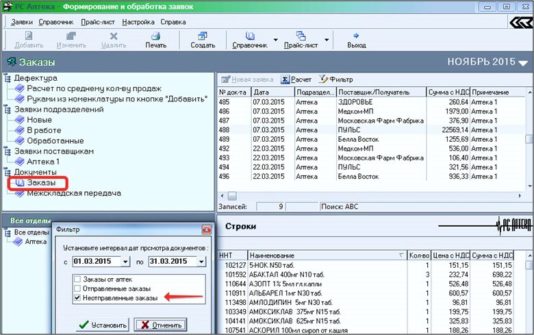534x335 pixels.
Task: Open the Настройка menu
Action: click(x=138, y=22)
